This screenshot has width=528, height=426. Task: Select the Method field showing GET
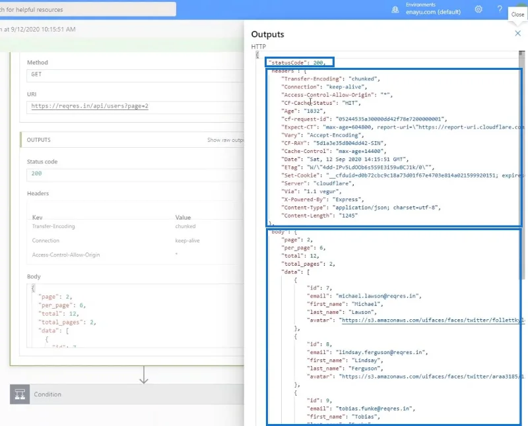pyautogui.click(x=135, y=75)
